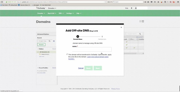Click the site security padlock icon

click(6, 2)
